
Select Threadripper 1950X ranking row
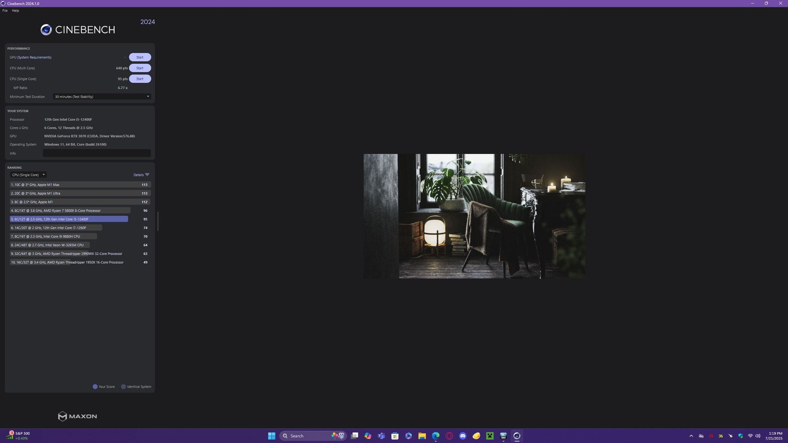80,262
